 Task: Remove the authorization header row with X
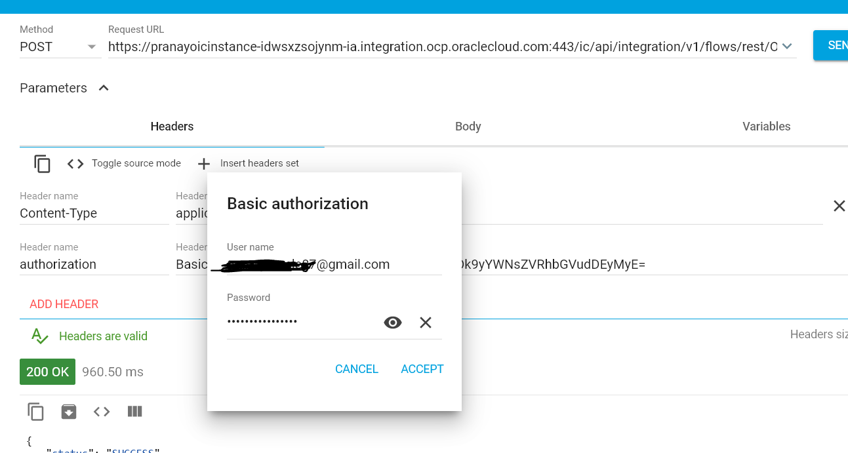pyautogui.click(x=839, y=206)
